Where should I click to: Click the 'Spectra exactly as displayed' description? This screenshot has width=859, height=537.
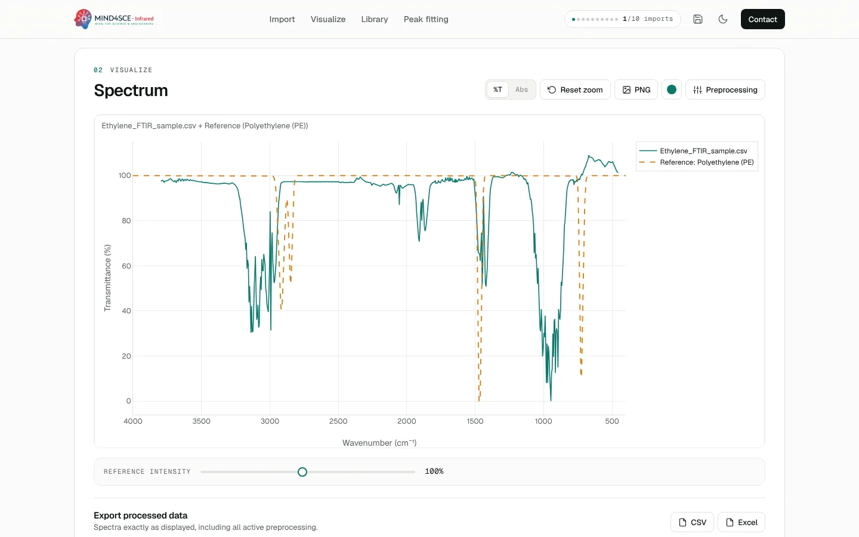[206, 527]
